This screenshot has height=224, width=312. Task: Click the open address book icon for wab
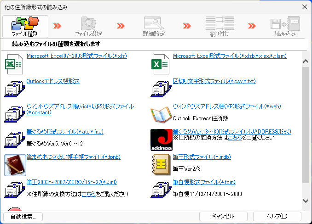[161, 115]
